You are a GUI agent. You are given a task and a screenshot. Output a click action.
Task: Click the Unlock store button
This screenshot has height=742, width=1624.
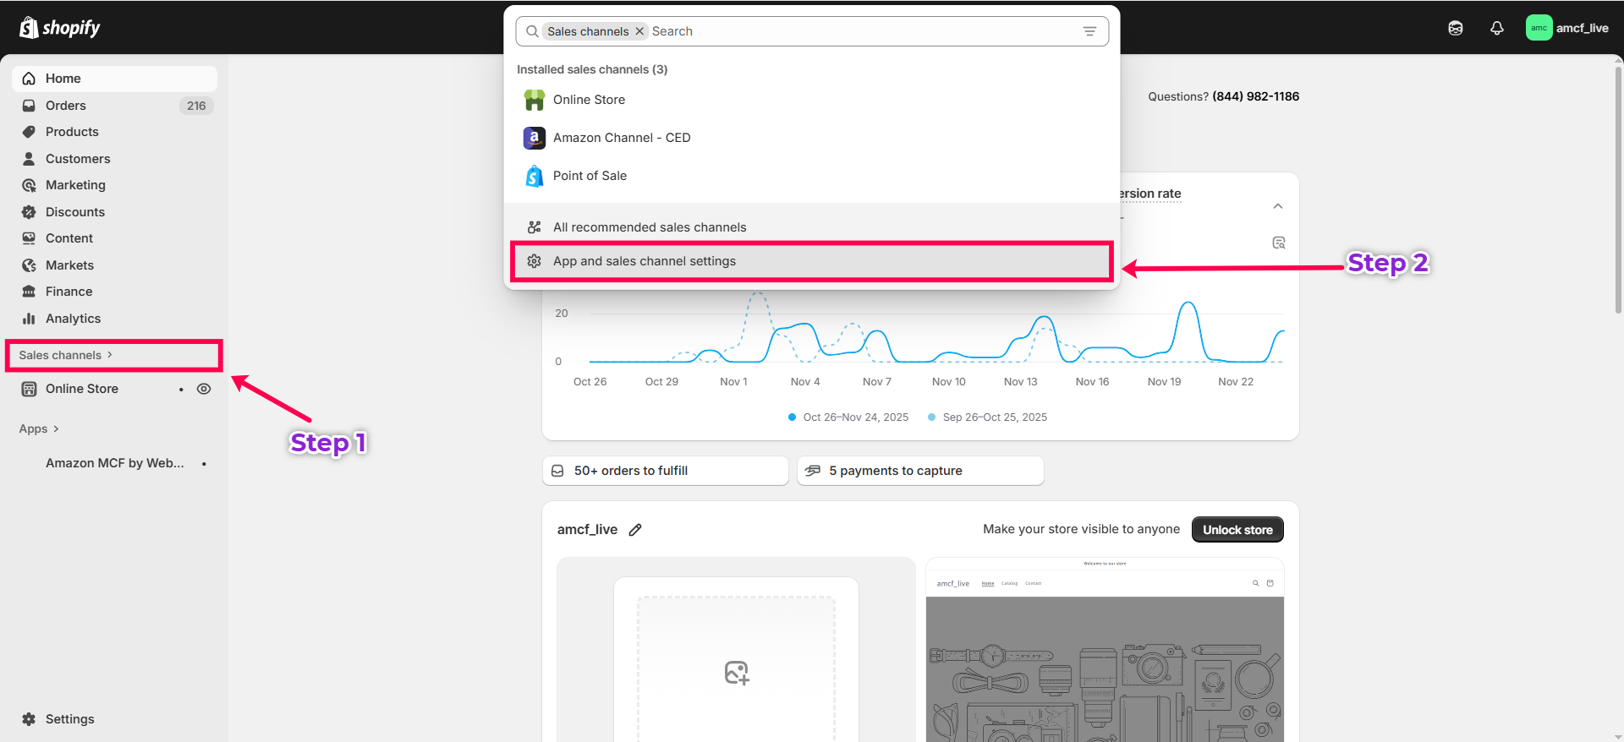1237,530
